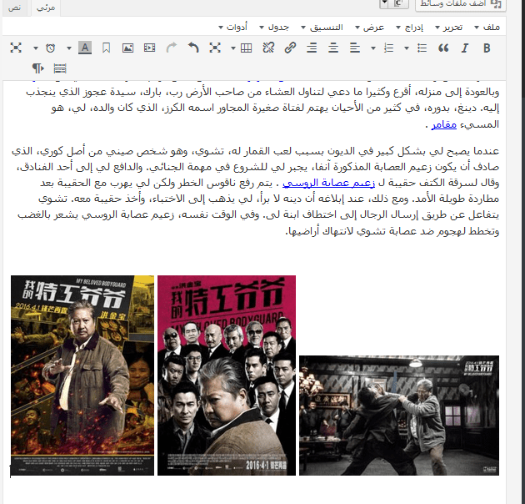Toggle the second toolbar row icon
The height and width of the screenshot is (504, 525).
pos(60,68)
